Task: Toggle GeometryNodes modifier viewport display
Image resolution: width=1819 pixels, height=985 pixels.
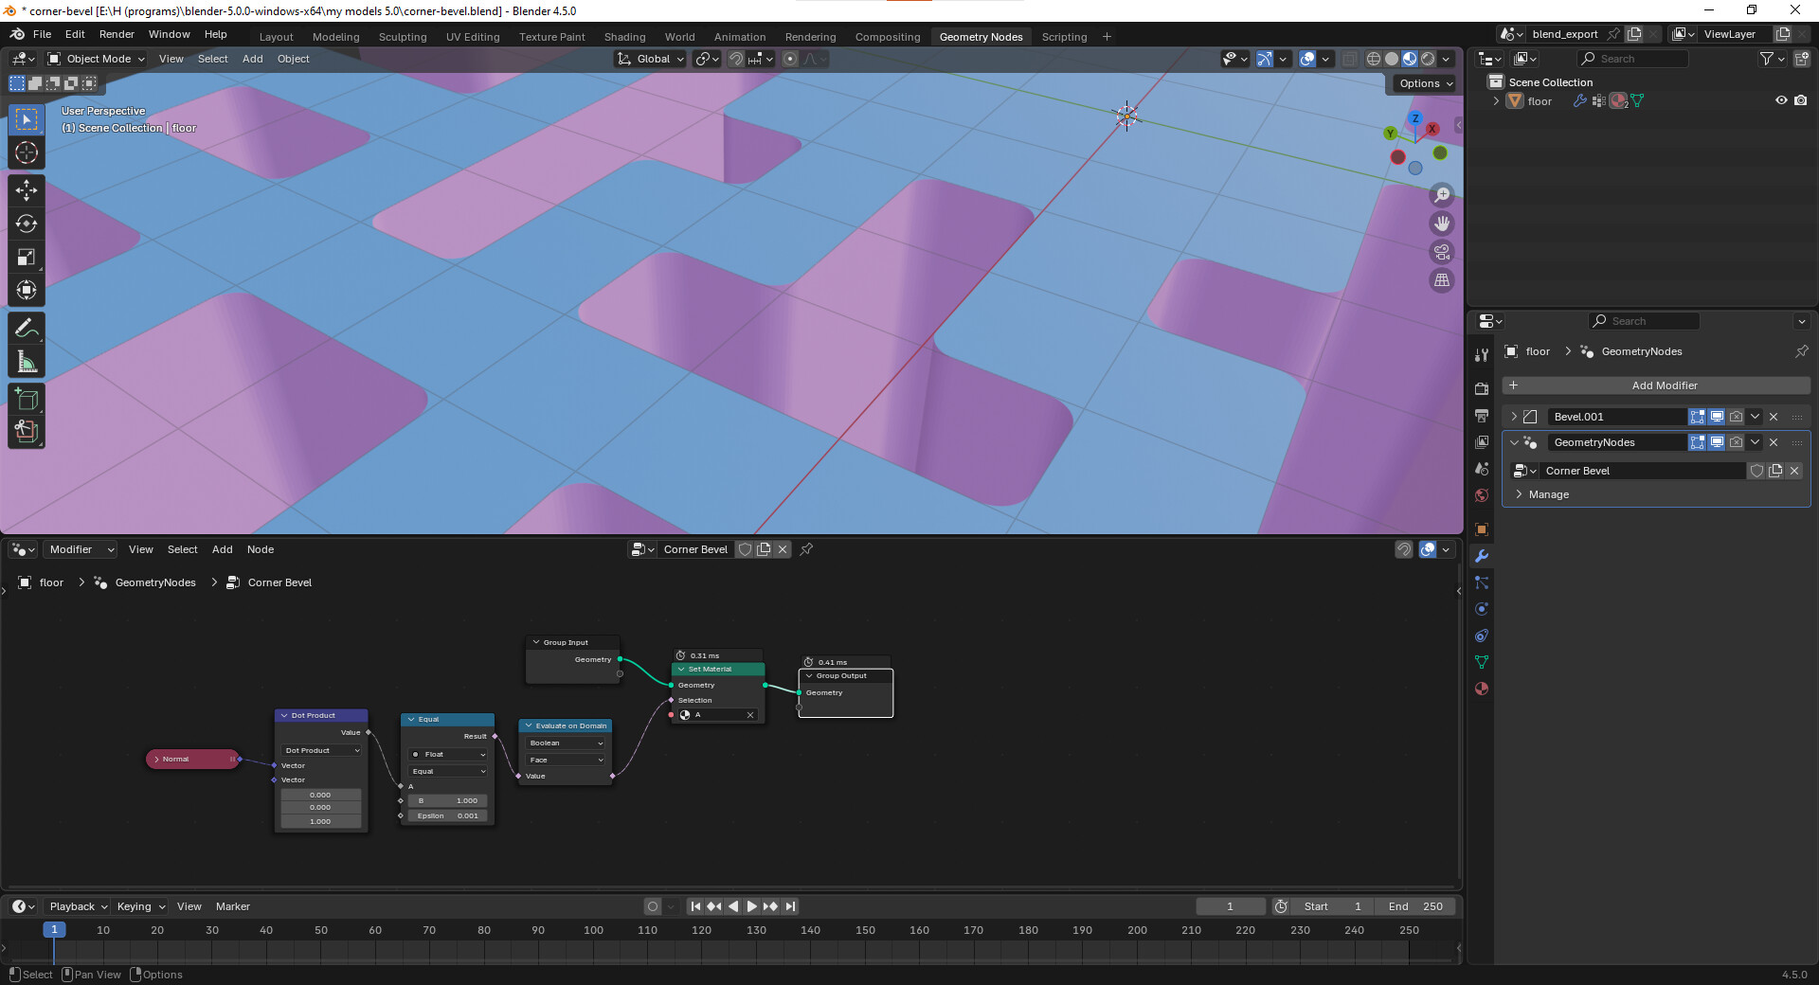Action: (1717, 442)
